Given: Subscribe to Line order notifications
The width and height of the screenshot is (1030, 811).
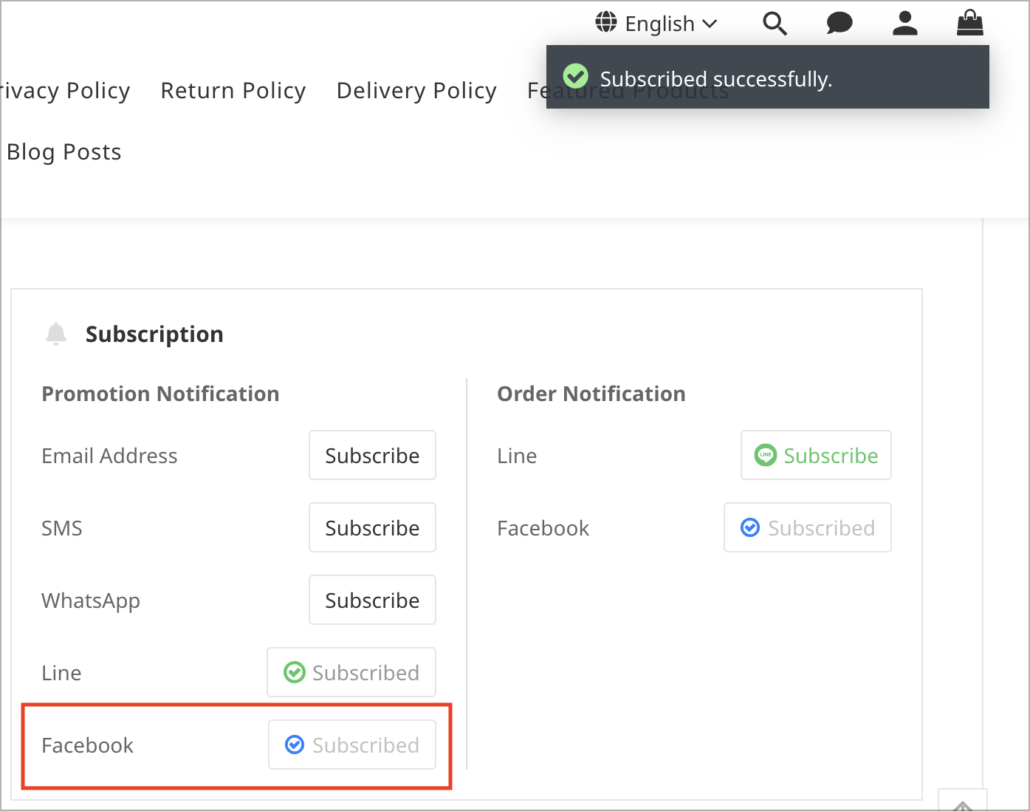Looking at the screenshot, I should (x=816, y=455).
